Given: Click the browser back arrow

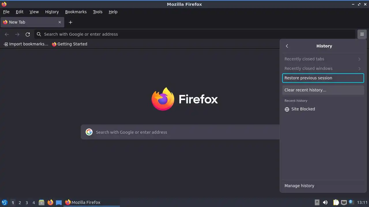Looking at the screenshot, I should click(x=7, y=34).
